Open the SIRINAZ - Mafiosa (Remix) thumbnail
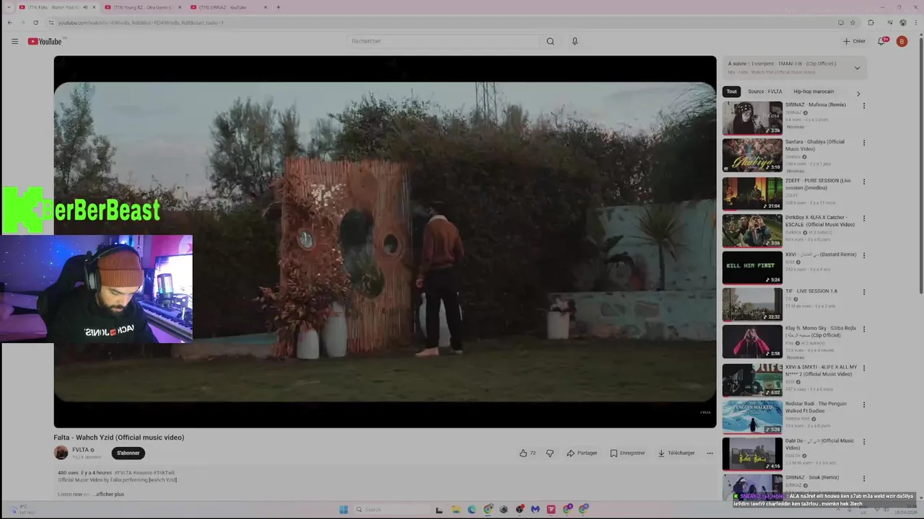Image resolution: width=924 pixels, height=519 pixels. tap(752, 117)
